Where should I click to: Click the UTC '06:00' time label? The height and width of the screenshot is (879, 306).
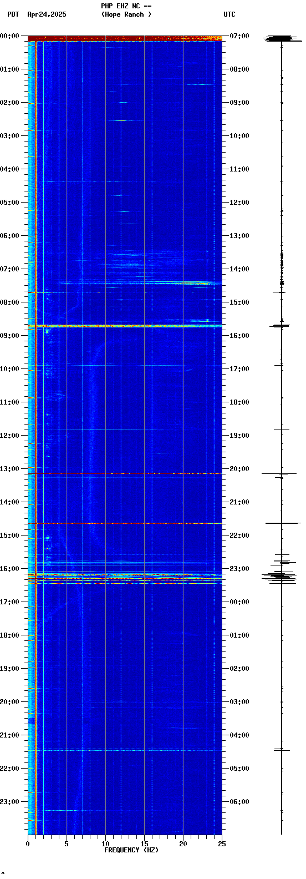[239, 802]
